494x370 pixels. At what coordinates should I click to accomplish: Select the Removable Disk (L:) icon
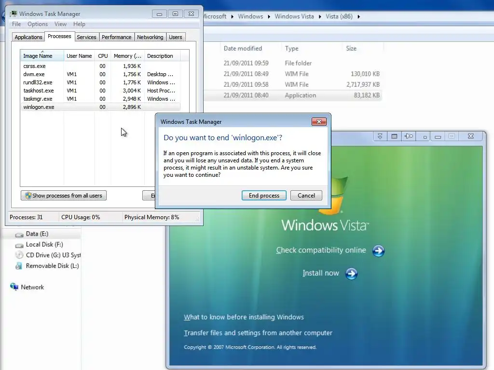point(19,266)
